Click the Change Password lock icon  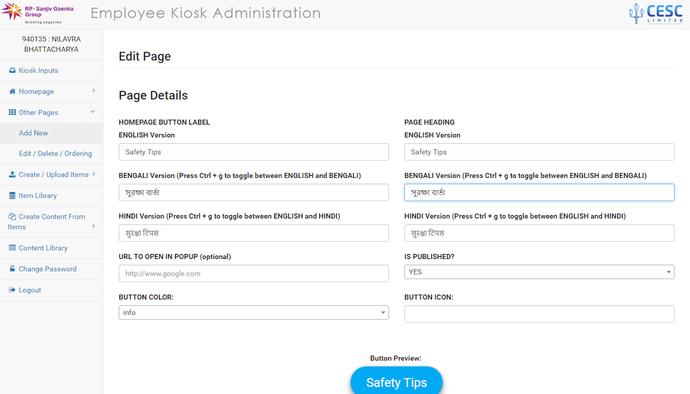point(12,269)
